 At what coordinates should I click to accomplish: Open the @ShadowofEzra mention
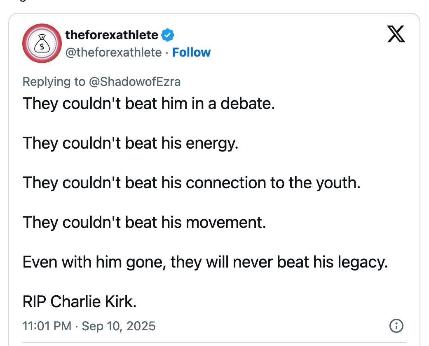(x=135, y=81)
